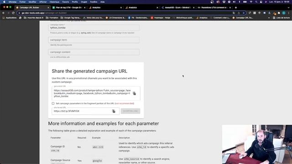Open the Fenêtre menu
Viewport: 292px width, 164px height.
(94, 2)
